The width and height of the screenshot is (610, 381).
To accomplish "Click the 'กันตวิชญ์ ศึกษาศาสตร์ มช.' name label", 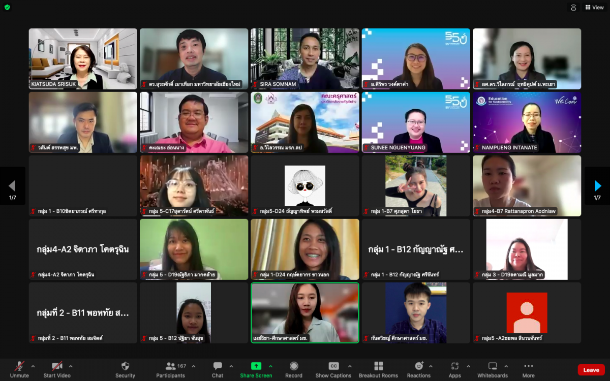I will coord(395,338).
